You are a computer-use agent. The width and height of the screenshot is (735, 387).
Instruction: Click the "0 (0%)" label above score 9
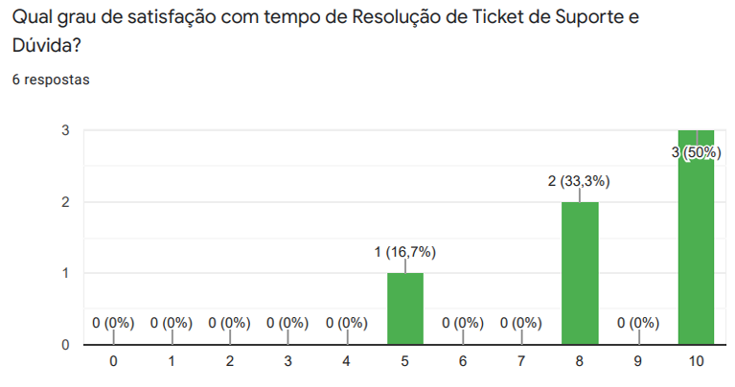pos(637,323)
